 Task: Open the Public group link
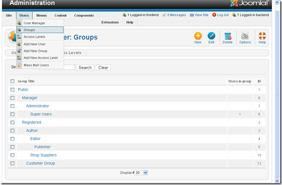(23, 89)
